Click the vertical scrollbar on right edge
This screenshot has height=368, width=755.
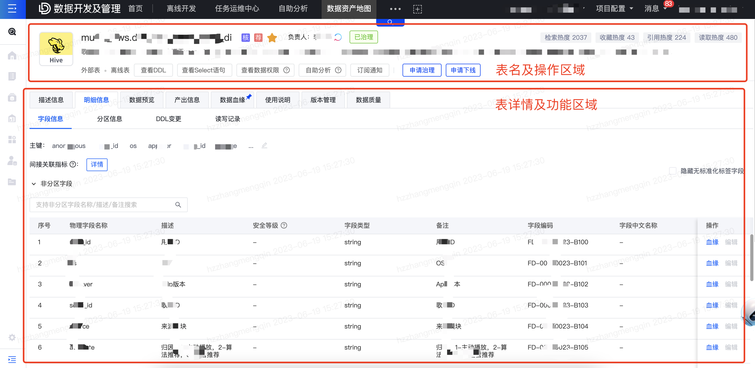[x=752, y=258]
